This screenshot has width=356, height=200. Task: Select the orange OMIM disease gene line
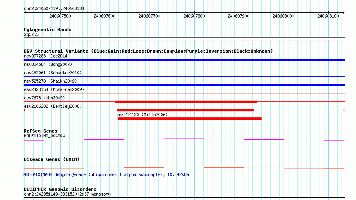184,168
